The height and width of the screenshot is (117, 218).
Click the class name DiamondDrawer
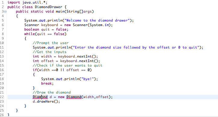coord(48,7)
